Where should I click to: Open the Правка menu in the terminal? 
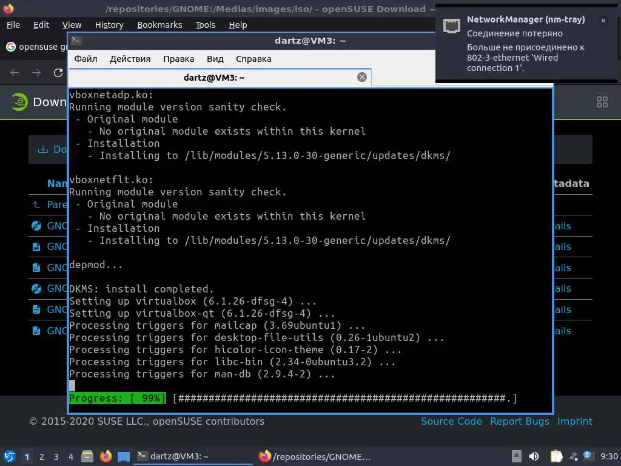pos(179,59)
